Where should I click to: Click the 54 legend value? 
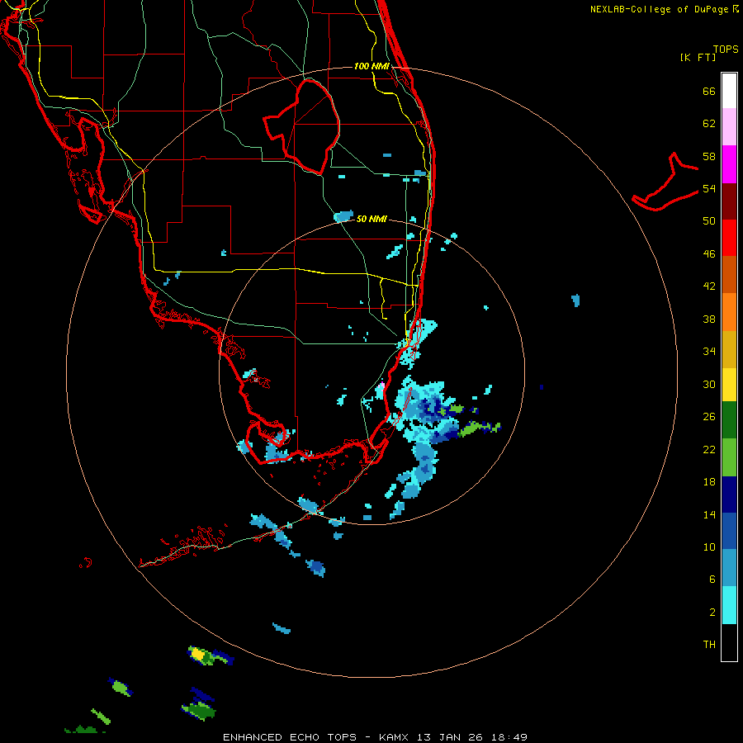[709, 188]
